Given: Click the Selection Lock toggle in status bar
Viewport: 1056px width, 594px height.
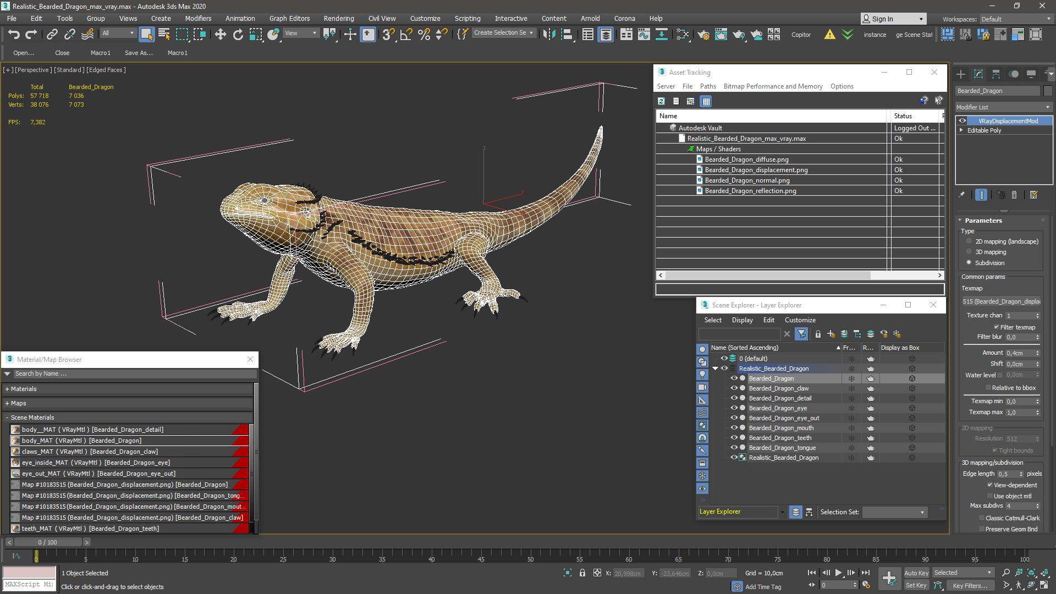Looking at the screenshot, I should [x=582, y=573].
